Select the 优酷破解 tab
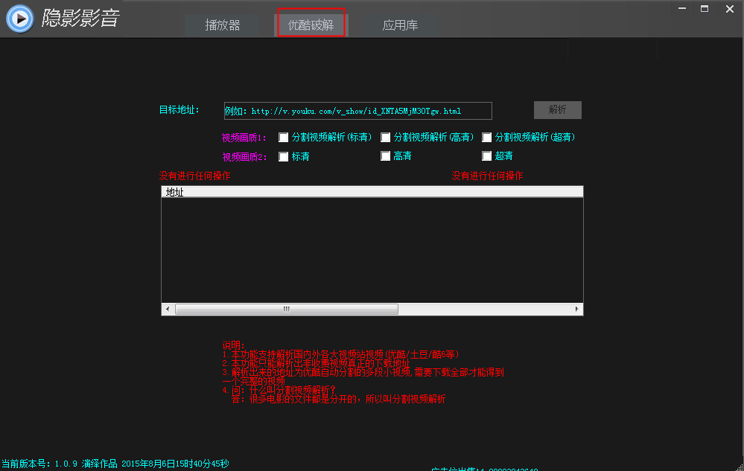This screenshot has width=744, height=471. coord(311,25)
